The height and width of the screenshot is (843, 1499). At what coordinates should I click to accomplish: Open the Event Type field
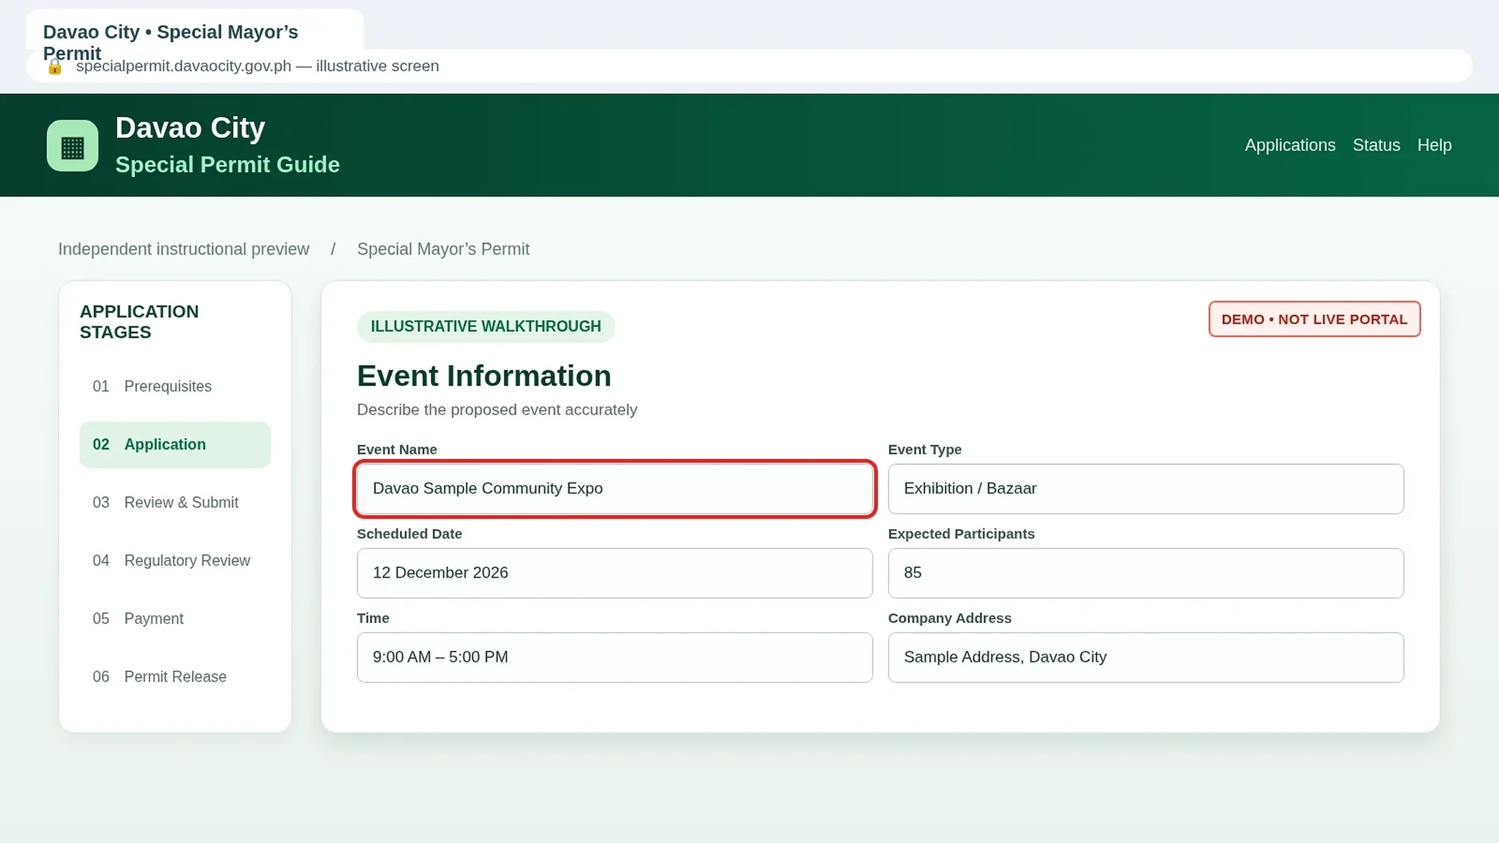(x=1146, y=489)
